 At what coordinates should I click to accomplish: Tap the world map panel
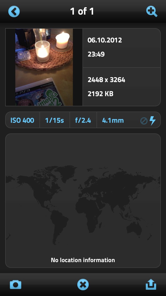[x=83, y=200]
